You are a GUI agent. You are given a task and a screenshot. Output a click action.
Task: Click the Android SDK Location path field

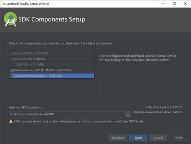(x=66, y=114)
